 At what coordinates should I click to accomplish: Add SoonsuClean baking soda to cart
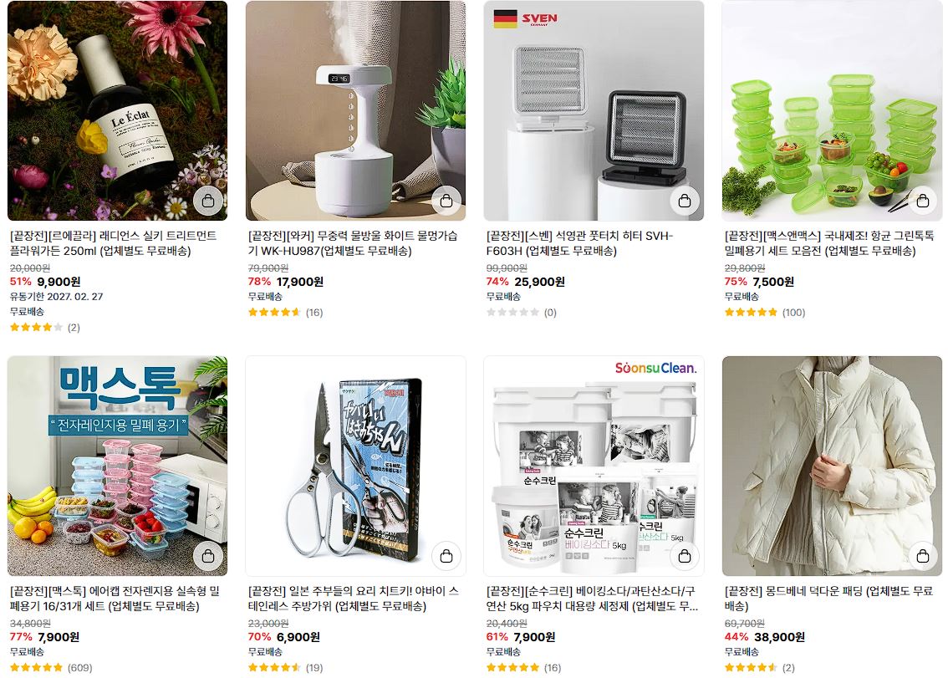tap(685, 556)
